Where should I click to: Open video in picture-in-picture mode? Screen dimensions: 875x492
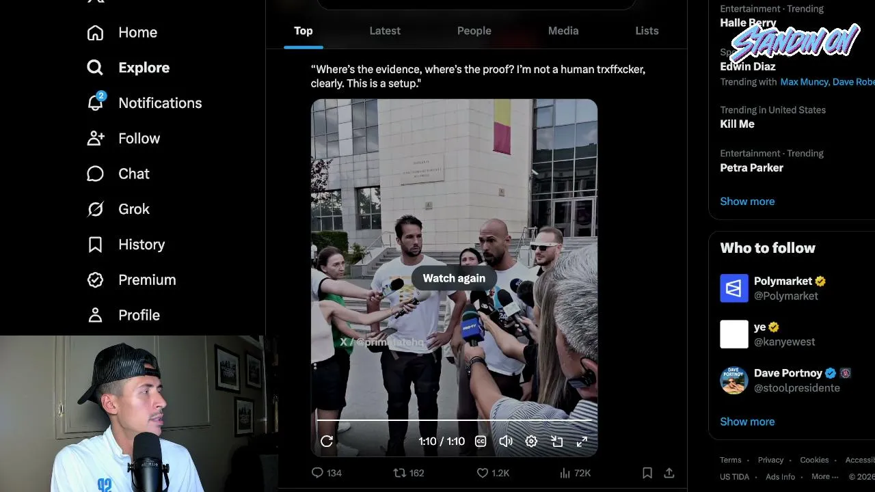(557, 441)
